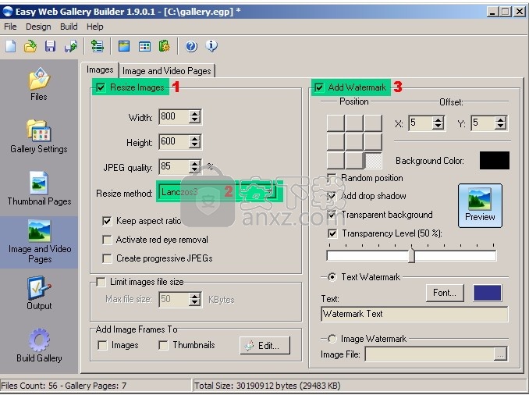
Task: Toggle the Add Watermark checkbox
Action: (319, 87)
